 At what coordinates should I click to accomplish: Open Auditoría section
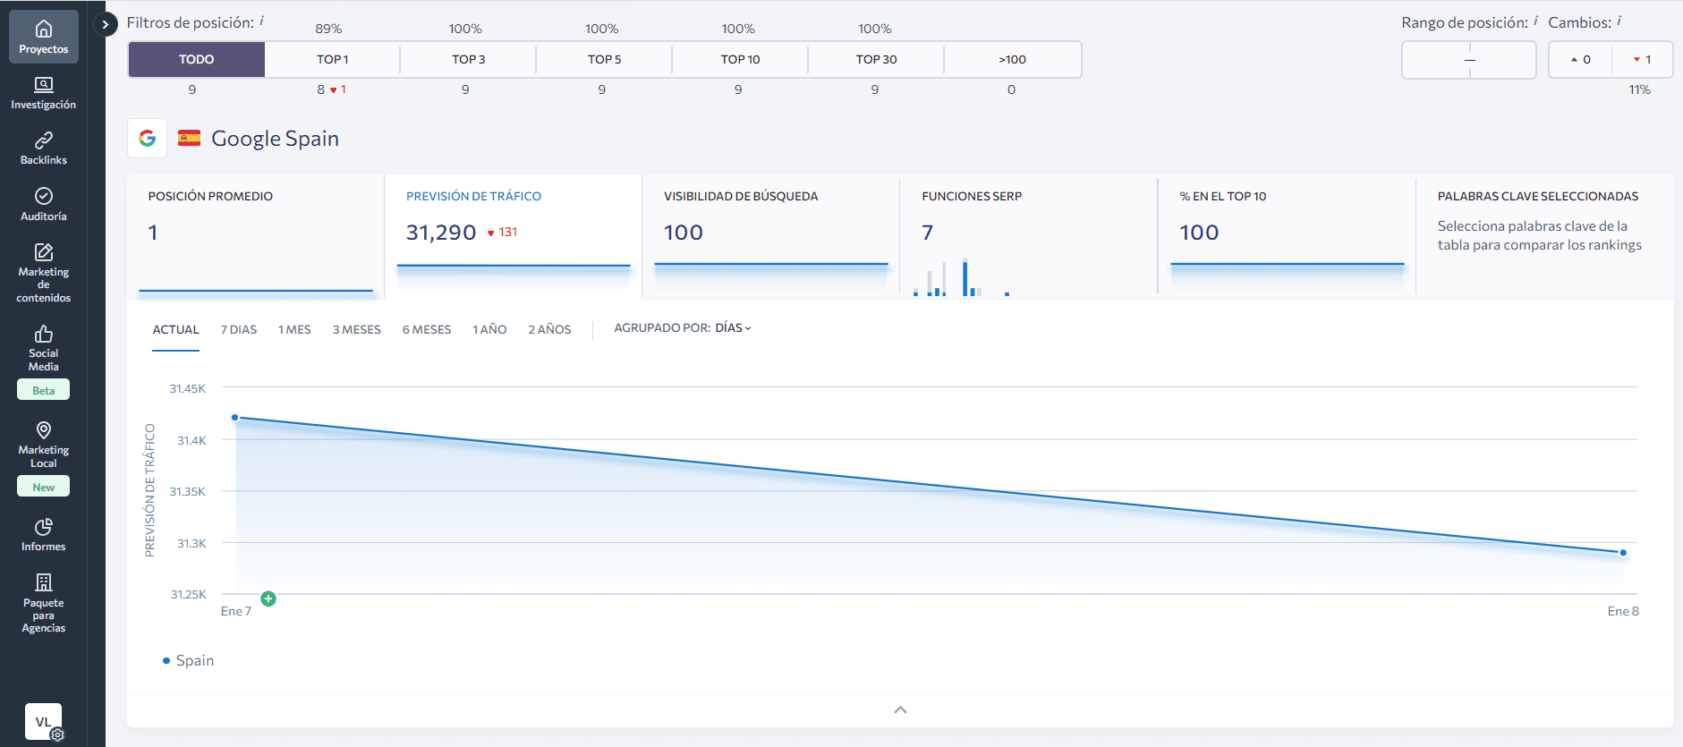[x=43, y=205]
